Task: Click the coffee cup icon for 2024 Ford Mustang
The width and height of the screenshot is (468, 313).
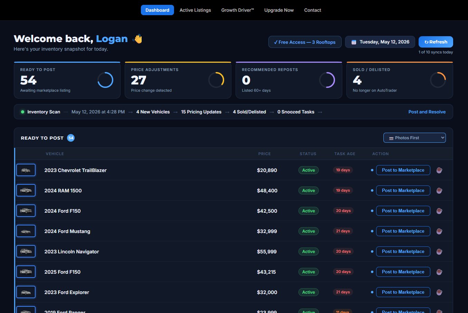Action: pyautogui.click(x=439, y=231)
